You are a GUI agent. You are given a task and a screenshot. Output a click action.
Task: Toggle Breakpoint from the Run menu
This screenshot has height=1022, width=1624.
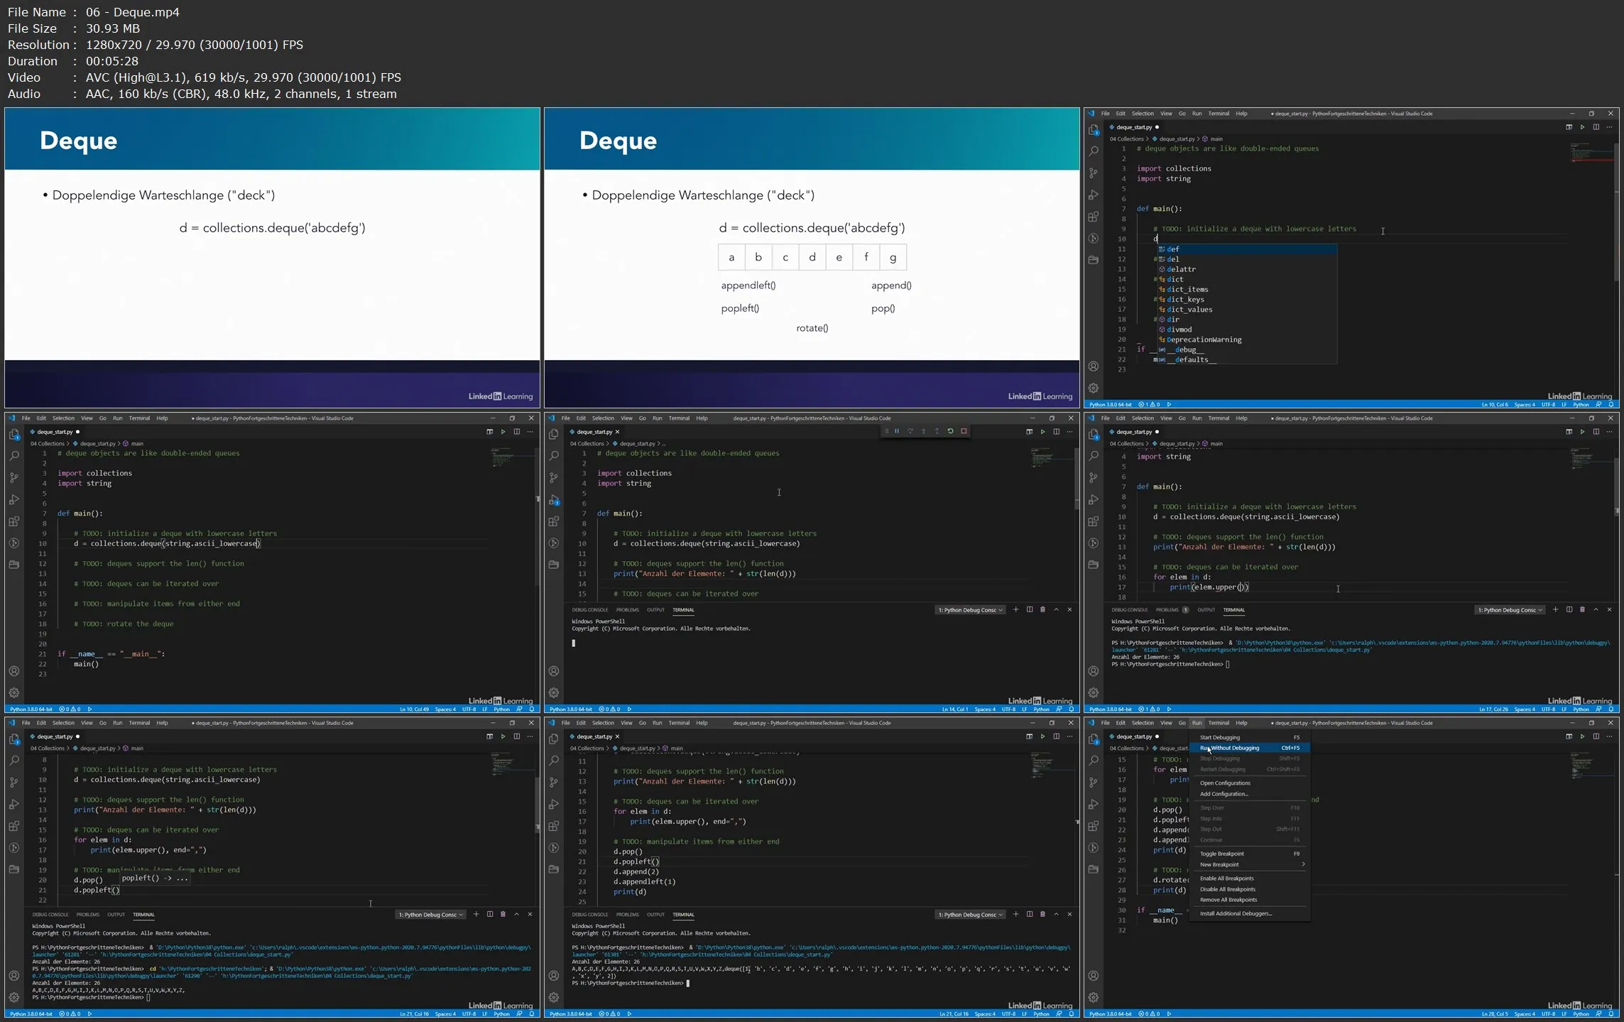coord(1221,854)
